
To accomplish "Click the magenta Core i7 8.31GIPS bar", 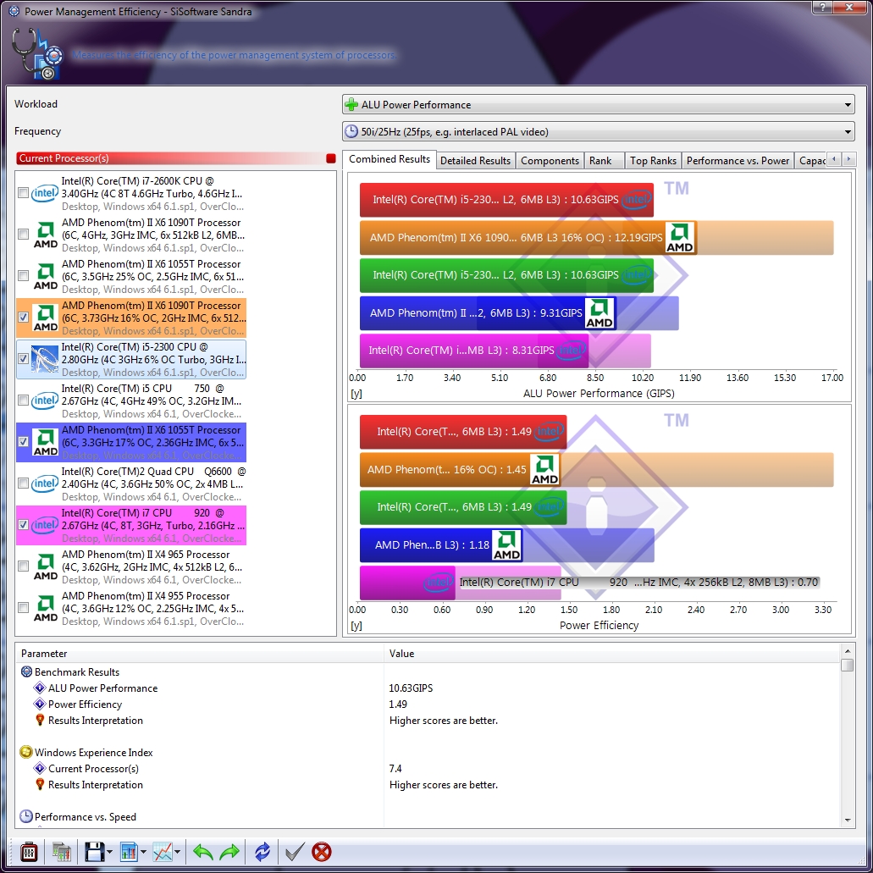I will coord(474,351).
